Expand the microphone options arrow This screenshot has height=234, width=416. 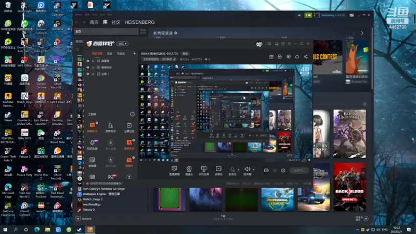tap(239, 170)
